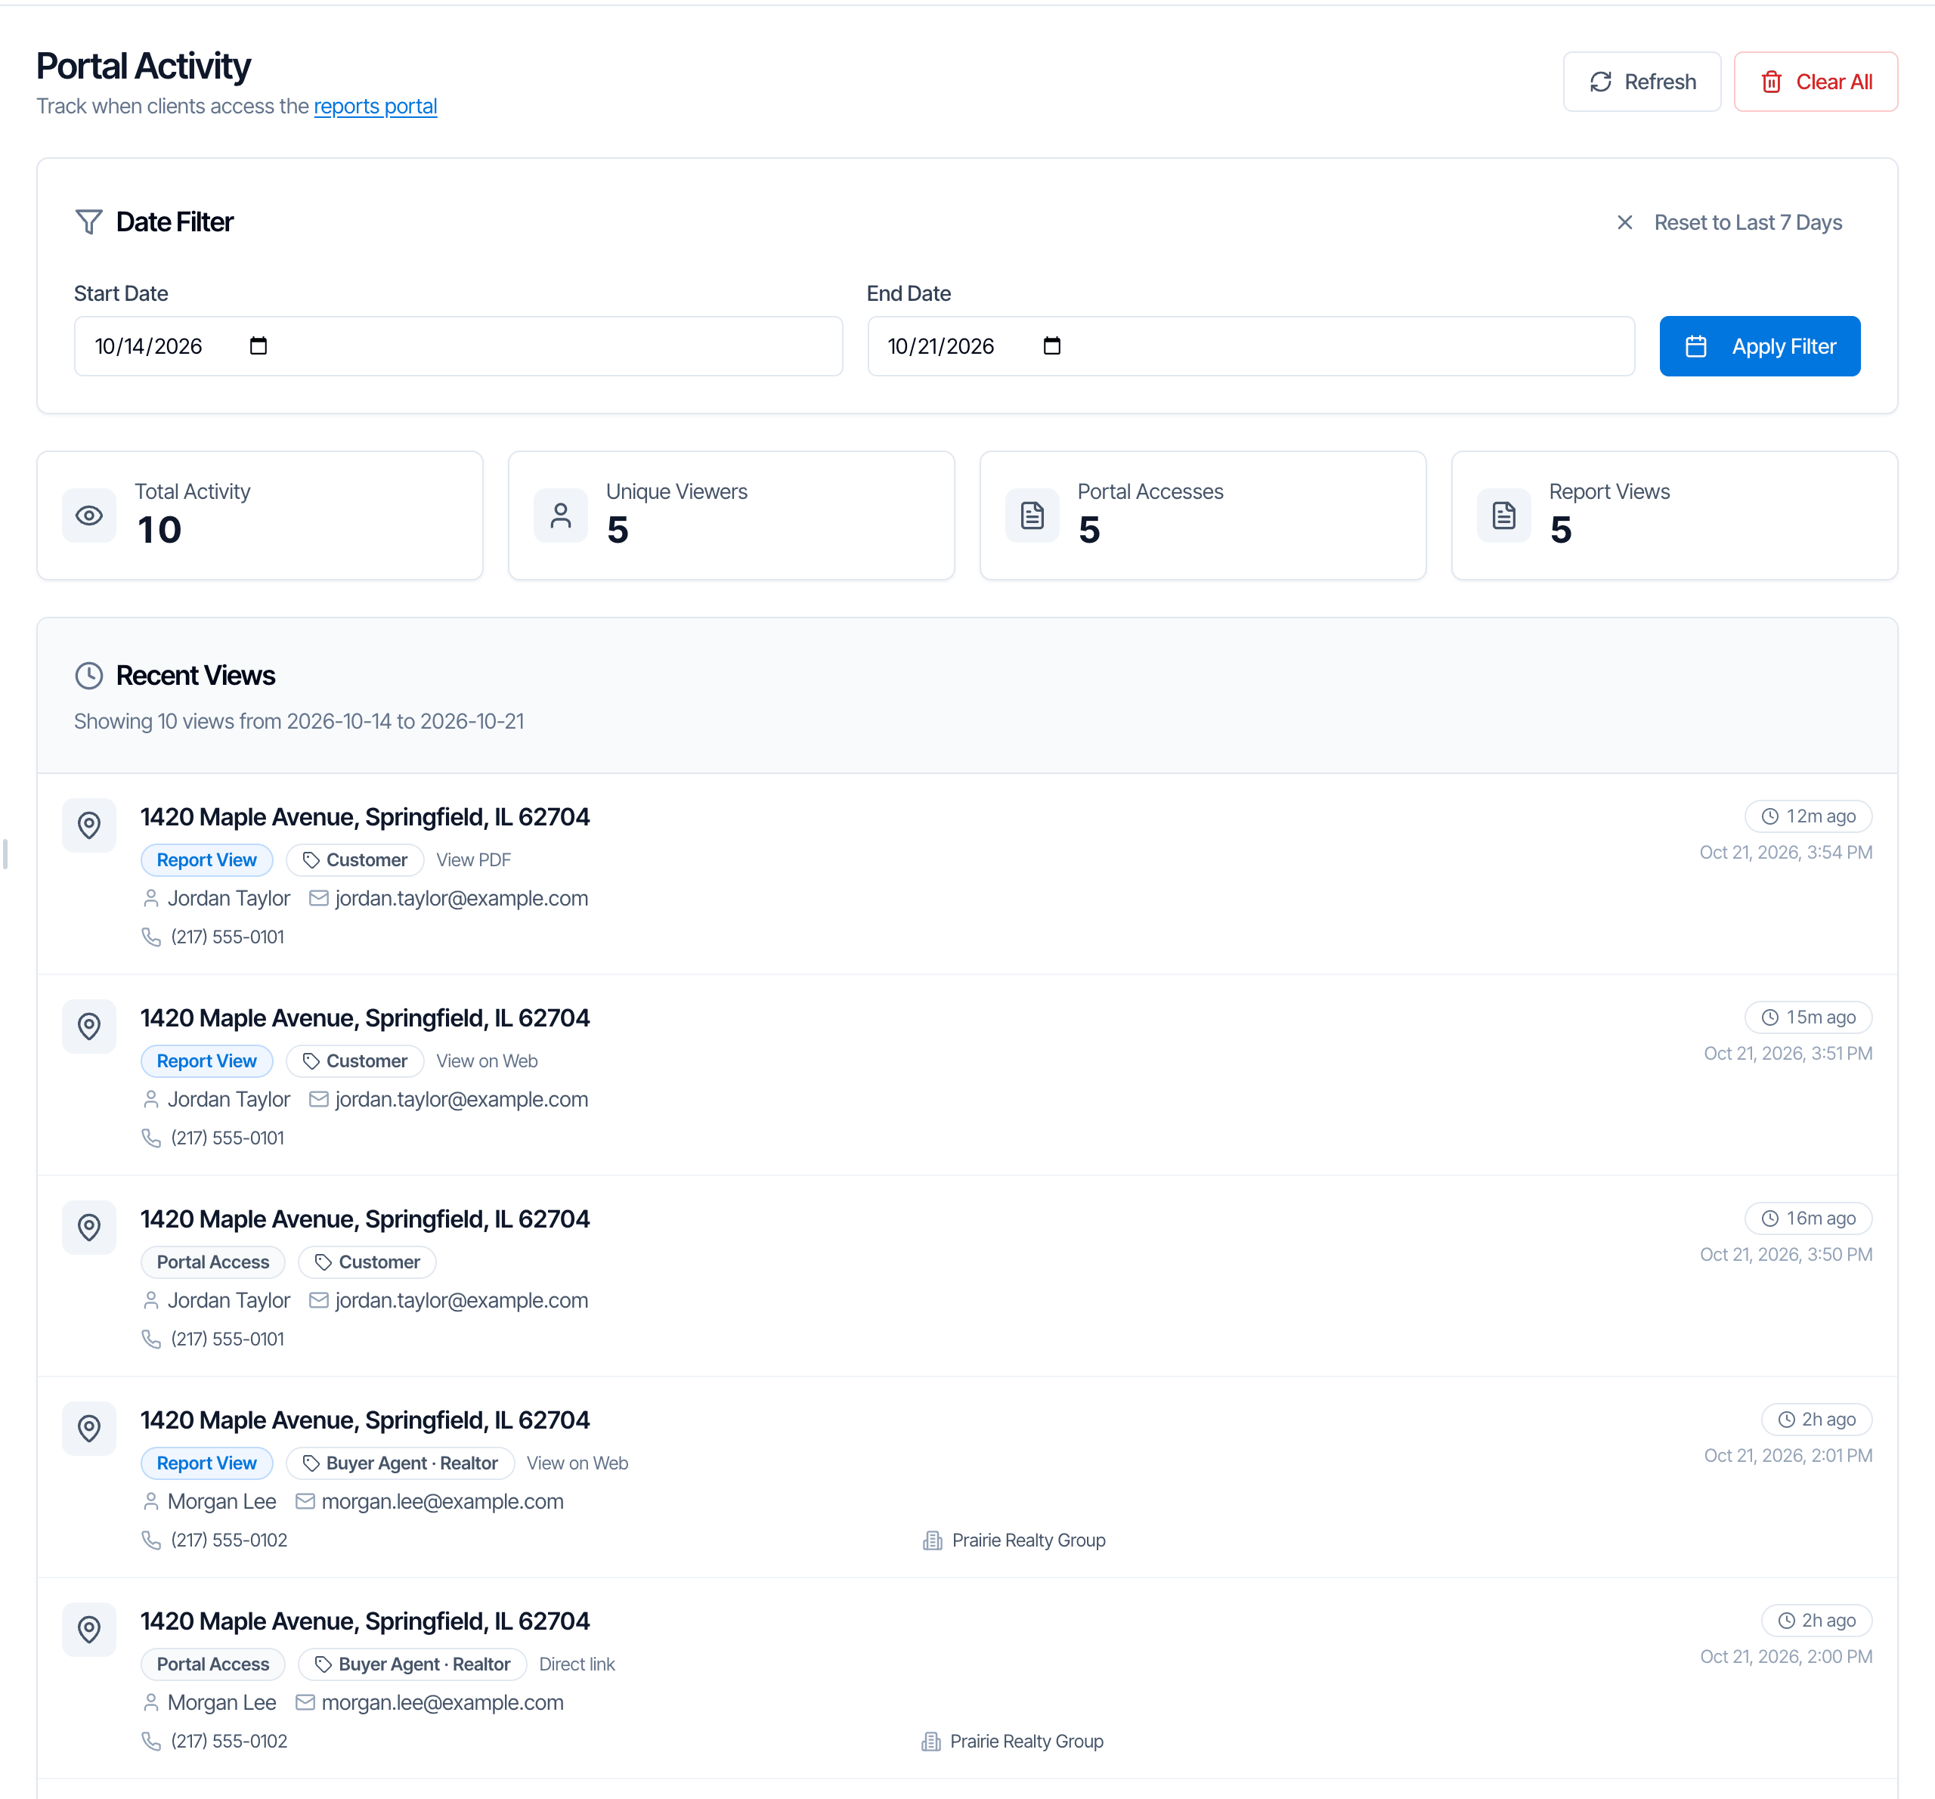Open the Start Date calendar picker icon
Image resolution: width=1935 pixels, height=1799 pixels.
coord(258,346)
